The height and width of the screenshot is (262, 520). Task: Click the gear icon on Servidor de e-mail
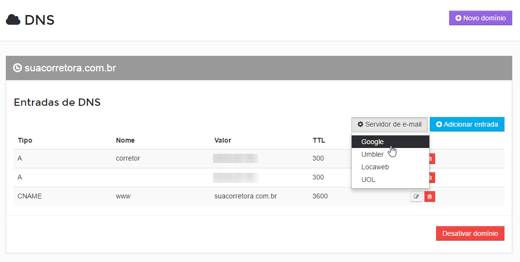(x=360, y=124)
